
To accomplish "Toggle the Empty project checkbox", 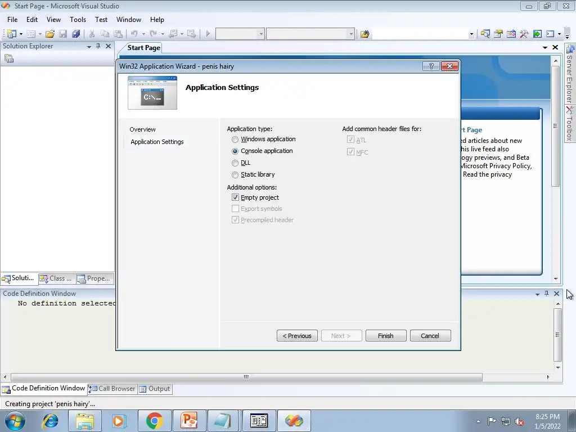I will [235, 197].
